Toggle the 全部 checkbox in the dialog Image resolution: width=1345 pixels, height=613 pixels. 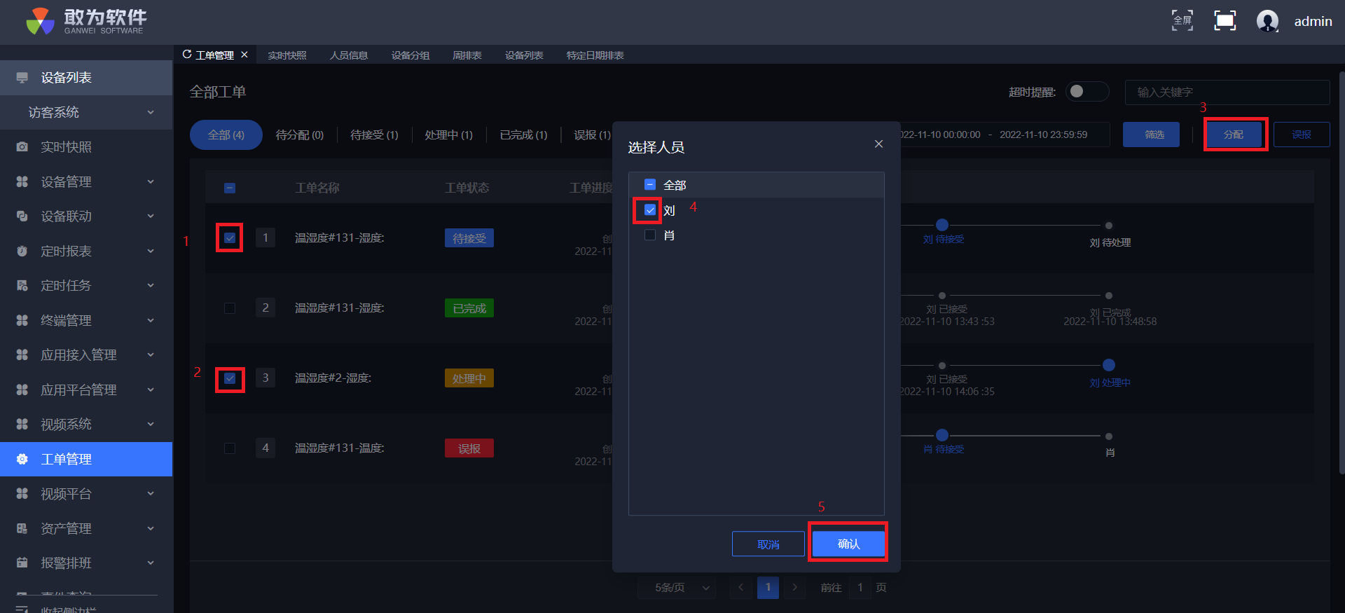click(x=650, y=185)
